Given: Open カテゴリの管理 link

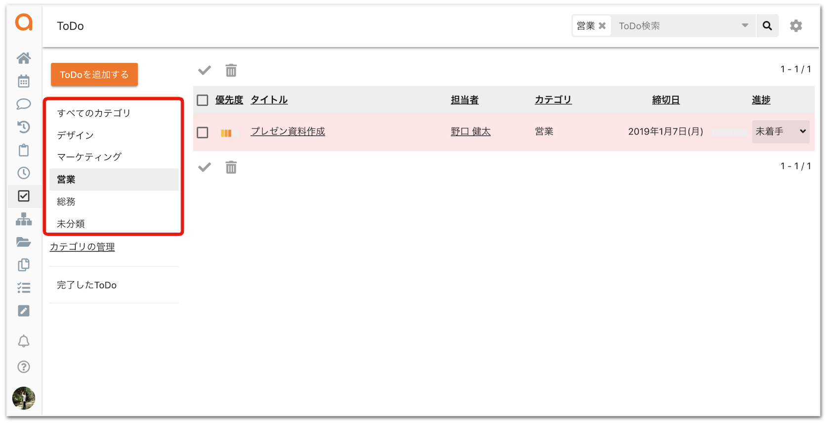Looking at the screenshot, I should pyautogui.click(x=83, y=247).
